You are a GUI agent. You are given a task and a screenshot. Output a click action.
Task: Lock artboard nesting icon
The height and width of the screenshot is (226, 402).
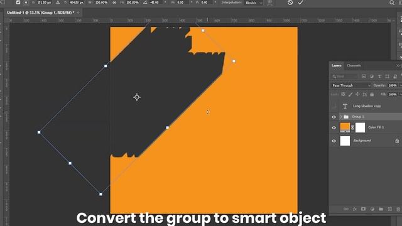pos(364,94)
